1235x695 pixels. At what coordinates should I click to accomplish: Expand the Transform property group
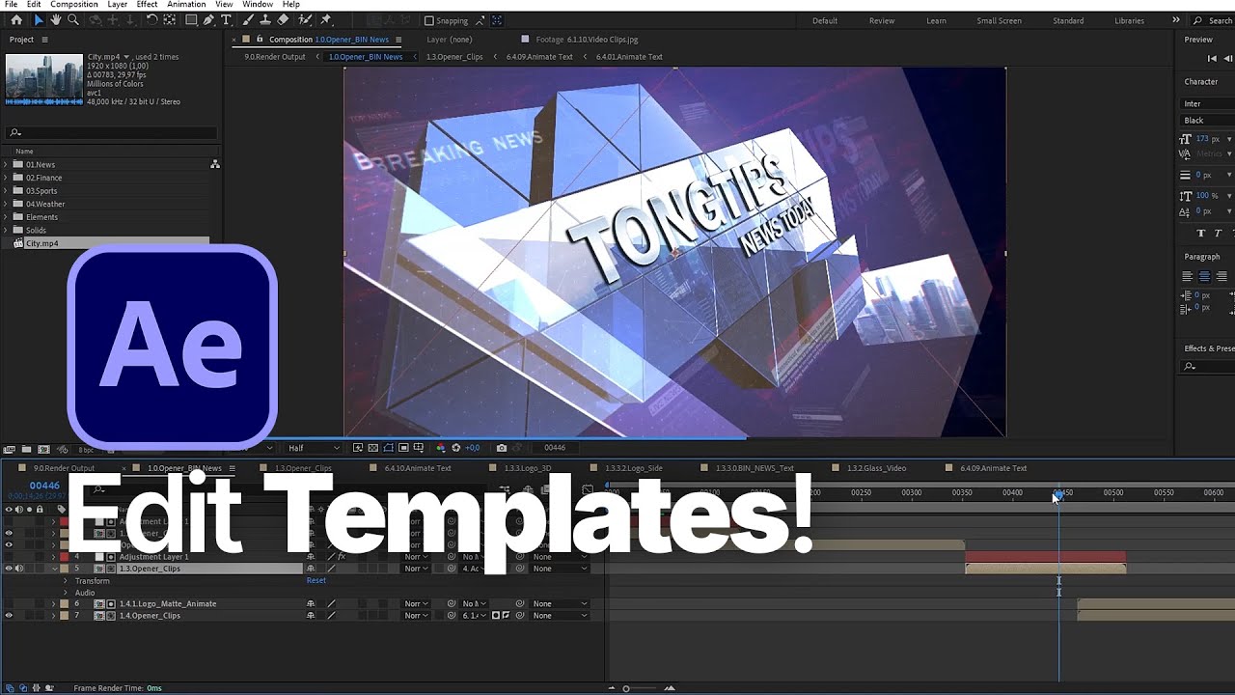pos(66,581)
